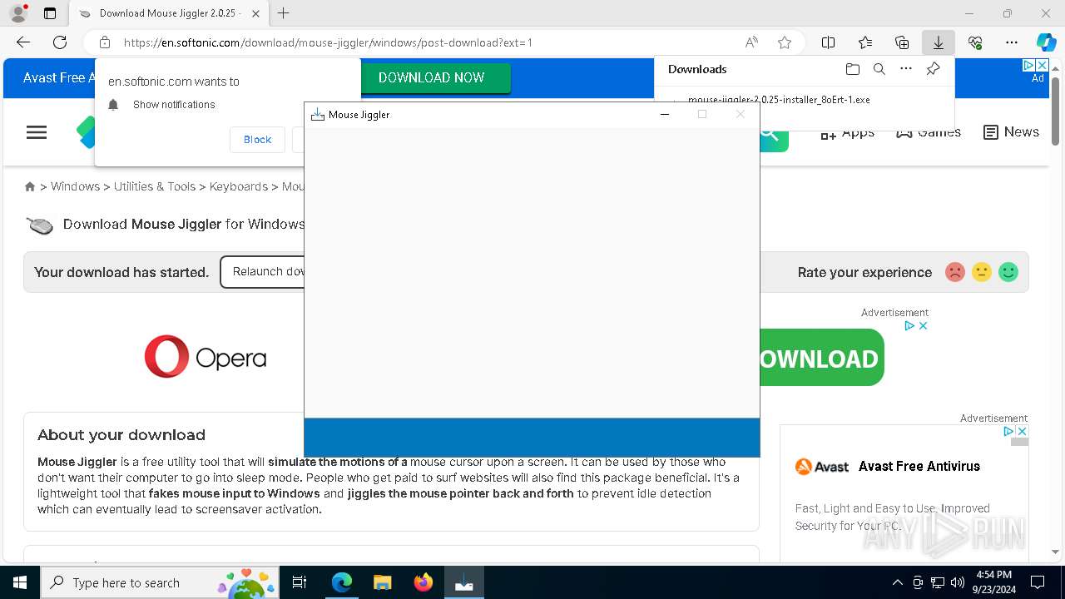The image size is (1065, 599).
Task: Open the Softonic hamburger menu
Action: point(37,132)
